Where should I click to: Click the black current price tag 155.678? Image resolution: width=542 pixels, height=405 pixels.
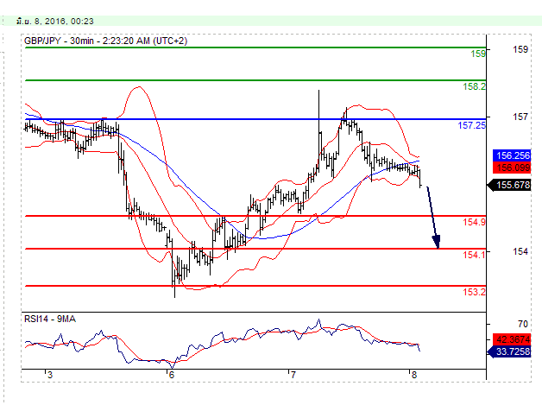tap(509, 185)
